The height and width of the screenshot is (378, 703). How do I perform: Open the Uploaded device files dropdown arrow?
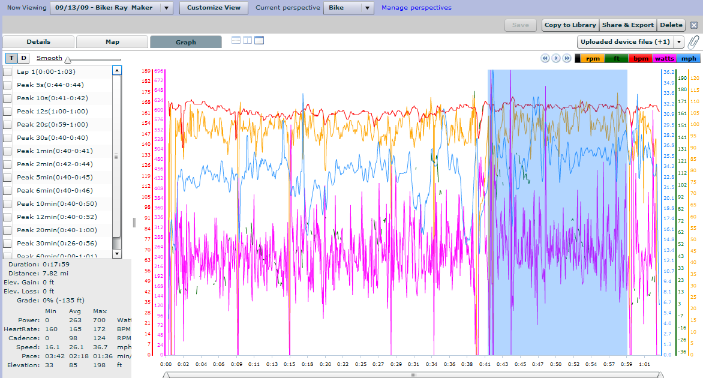(x=679, y=42)
